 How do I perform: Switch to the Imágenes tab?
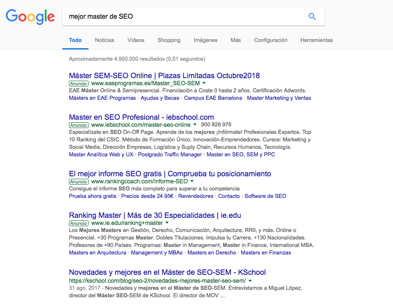(206, 40)
